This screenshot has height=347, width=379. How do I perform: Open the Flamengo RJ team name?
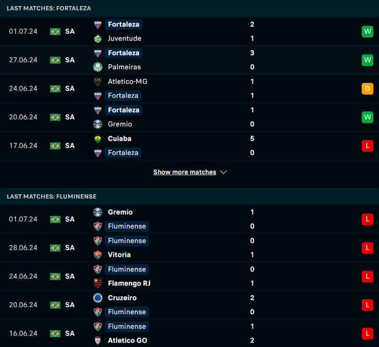point(129,283)
